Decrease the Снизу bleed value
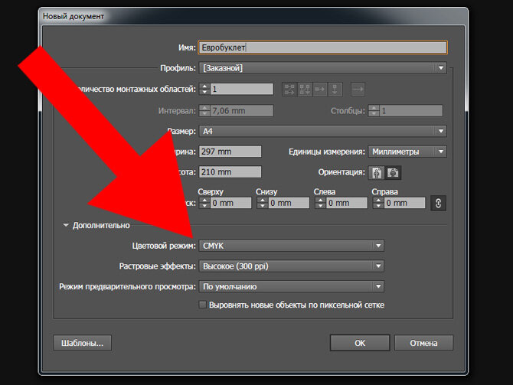Image resolution: width=513 pixels, height=385 pixels. (x=263, y=206)
